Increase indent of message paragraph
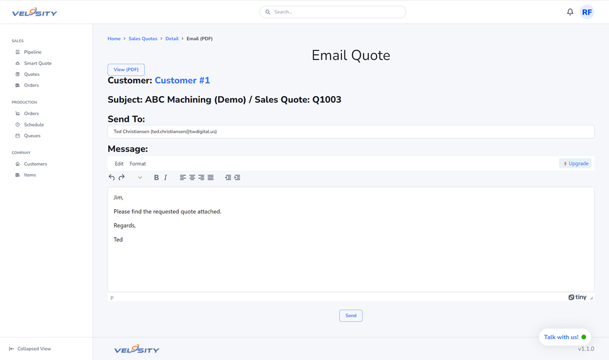 pos(237,178)
